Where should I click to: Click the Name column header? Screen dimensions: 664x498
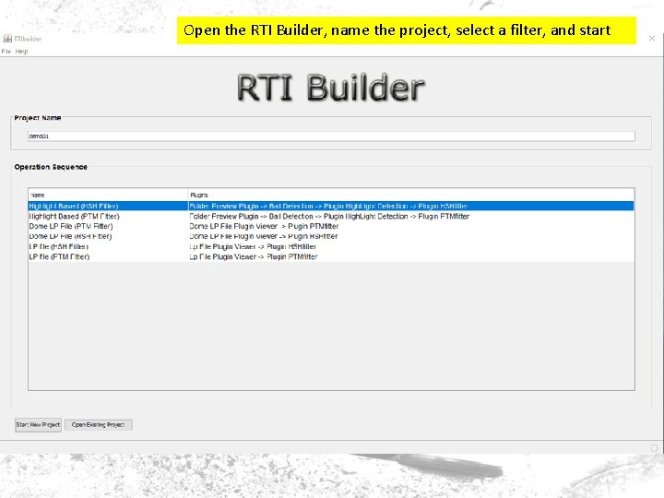pyautogui.click(x=108, y=195)
